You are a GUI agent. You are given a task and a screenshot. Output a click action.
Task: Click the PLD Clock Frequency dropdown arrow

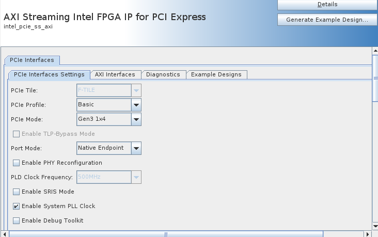[136, 177]
